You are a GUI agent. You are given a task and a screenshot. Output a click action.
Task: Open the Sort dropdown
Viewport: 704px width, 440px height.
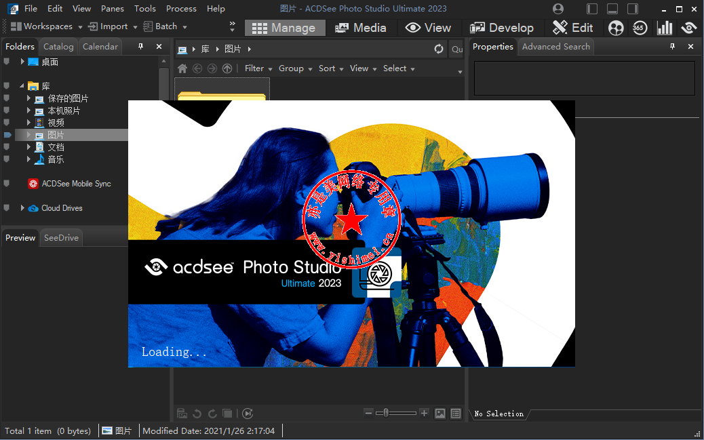coord(331,68)
